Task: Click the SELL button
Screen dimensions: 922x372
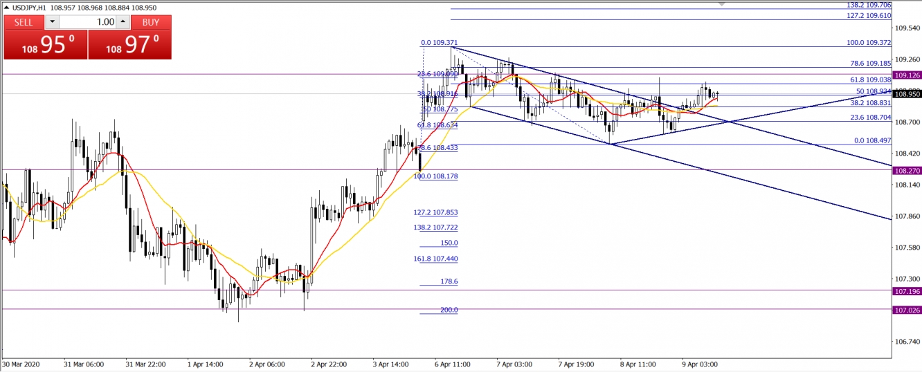Action: click(24, 22)
